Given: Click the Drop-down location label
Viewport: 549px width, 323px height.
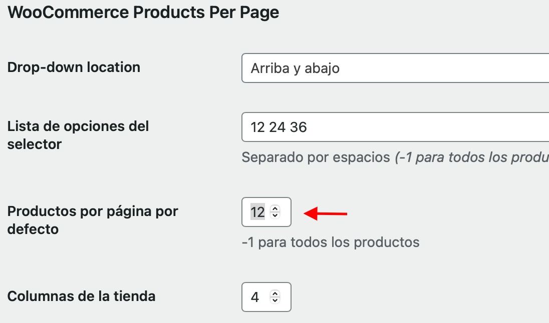Looking at the screenshot, I should point(74,67).
